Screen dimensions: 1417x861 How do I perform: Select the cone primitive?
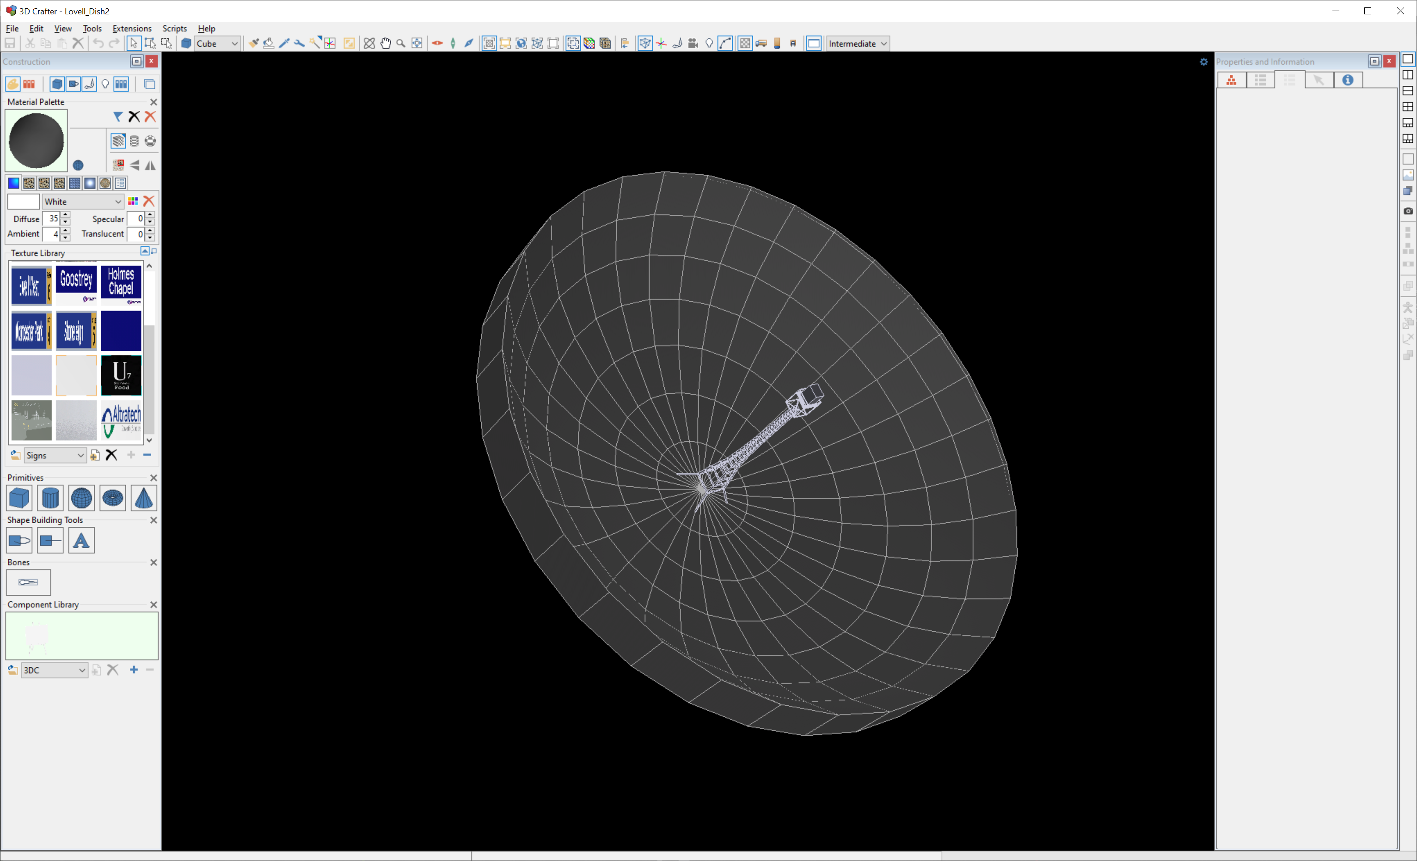pos(143,498)
